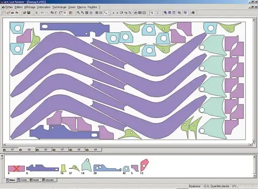Screen dimensions: 258x189
Task: Click the parts panel scrollbar down arrow
Action: click(x=254, y=176)
